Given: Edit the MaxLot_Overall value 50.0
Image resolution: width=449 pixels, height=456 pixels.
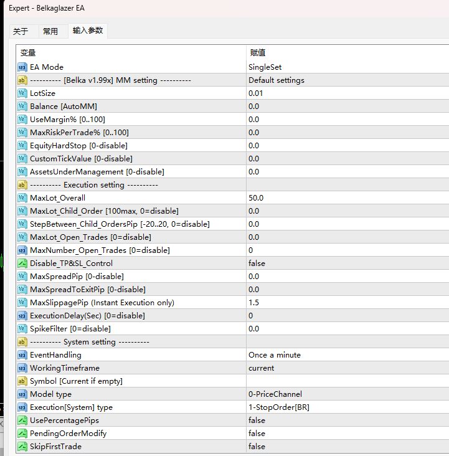Looking at the screenshot, I should point(347,198).
